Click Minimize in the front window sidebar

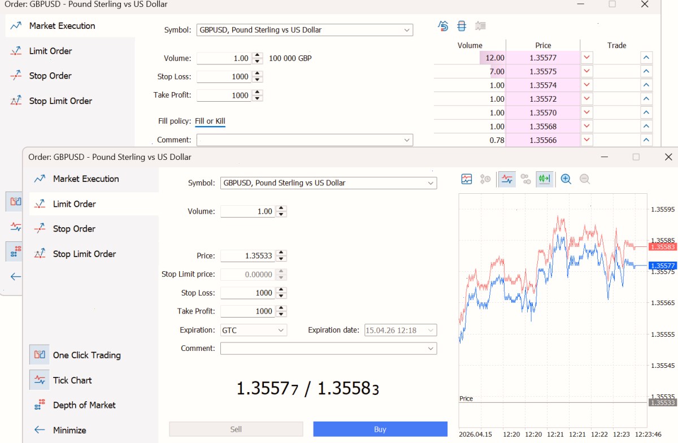(x=61, y=430)
